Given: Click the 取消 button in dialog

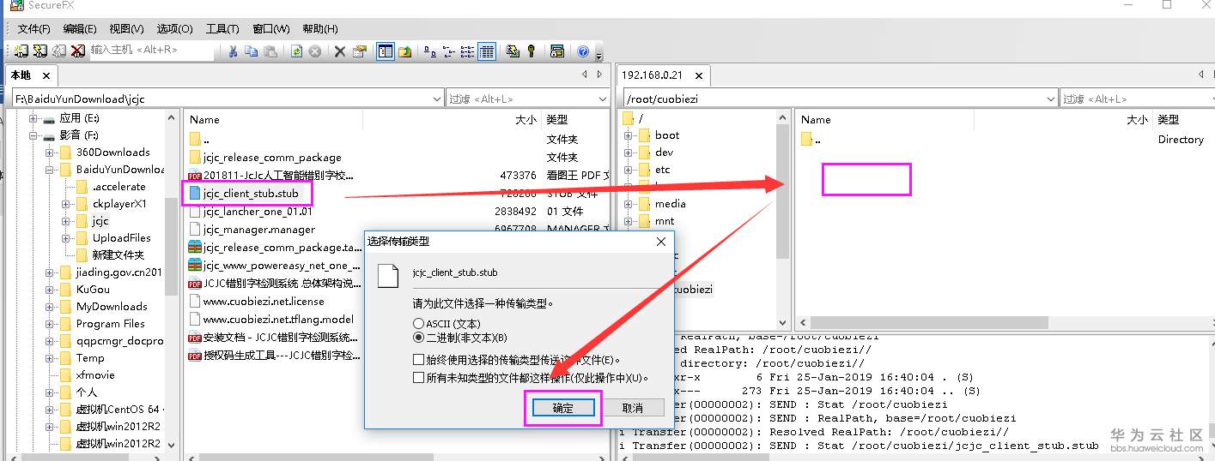Looking at the screenshot, I should 632,408.
